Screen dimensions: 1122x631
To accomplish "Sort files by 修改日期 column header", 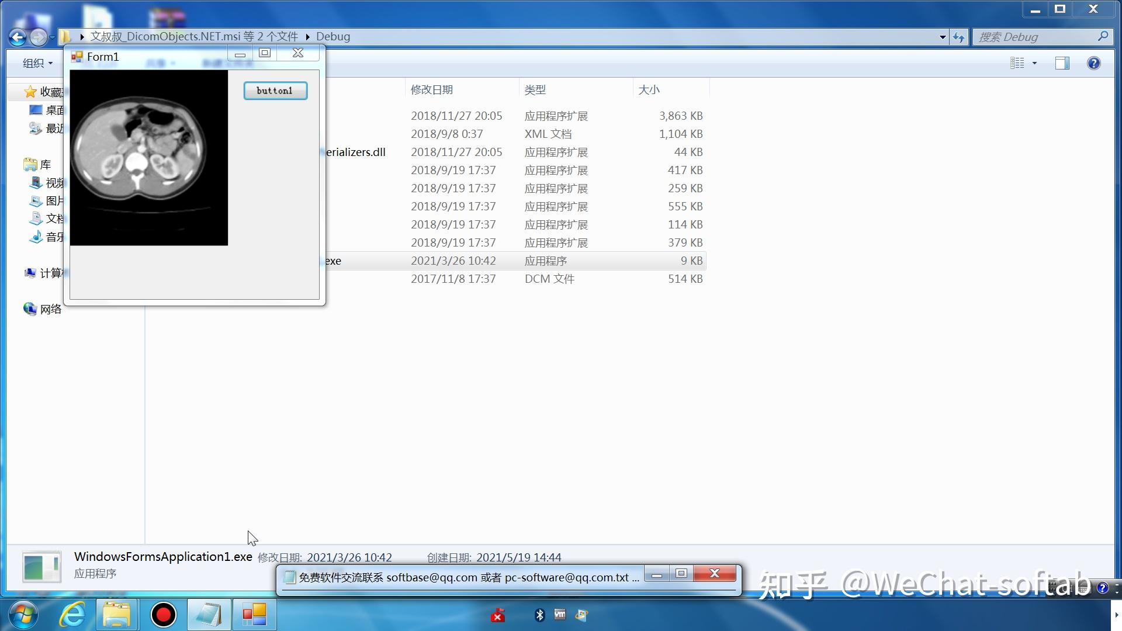I will (432, 90).
